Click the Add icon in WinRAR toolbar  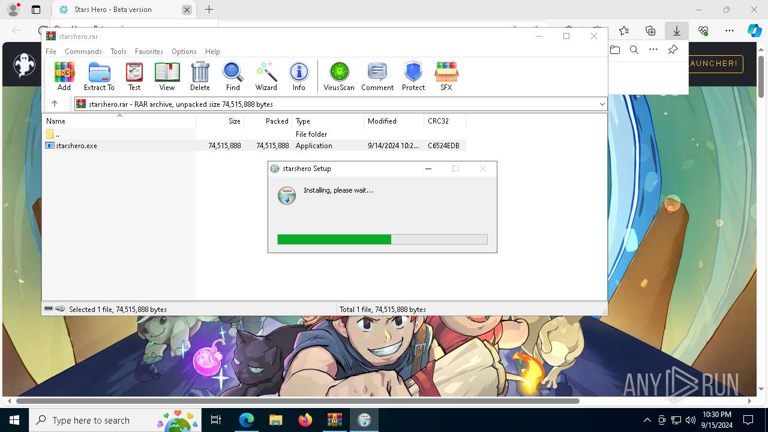[x=64, y=76]
